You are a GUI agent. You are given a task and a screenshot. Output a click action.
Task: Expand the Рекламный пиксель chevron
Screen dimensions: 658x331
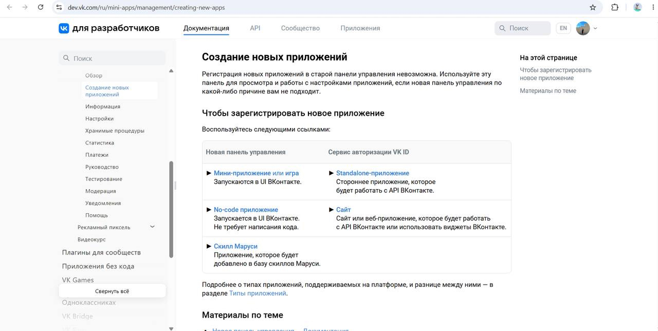pos(152,227)
